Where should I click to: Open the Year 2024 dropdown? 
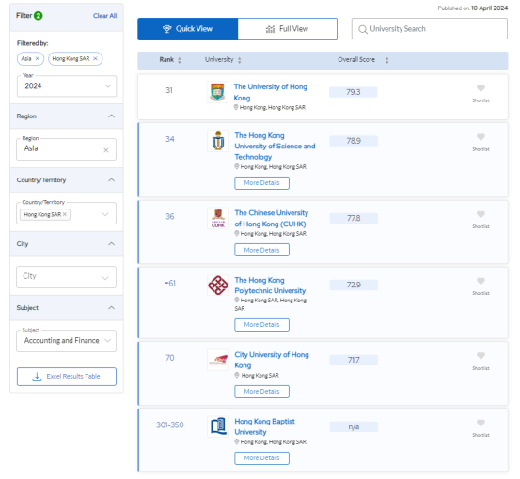pos(67,86)
